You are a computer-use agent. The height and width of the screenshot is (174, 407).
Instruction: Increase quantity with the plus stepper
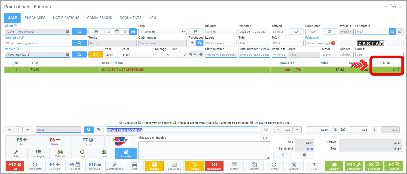pyautogui.click(x=297, y=130)
